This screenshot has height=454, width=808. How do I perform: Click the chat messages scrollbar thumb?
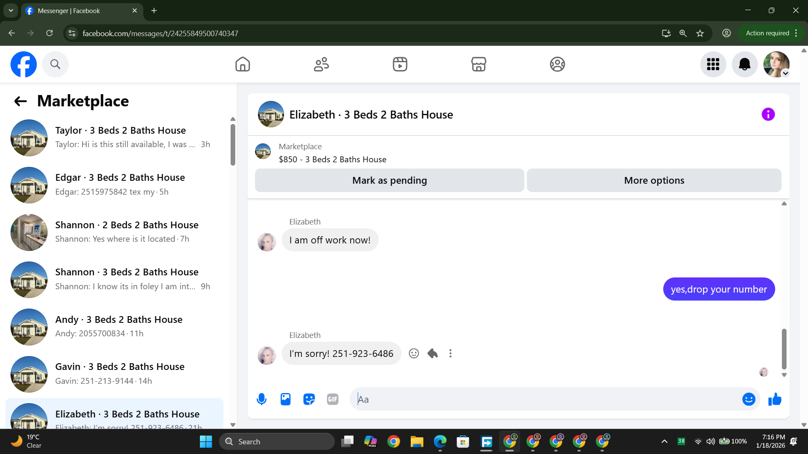point(784,349)
